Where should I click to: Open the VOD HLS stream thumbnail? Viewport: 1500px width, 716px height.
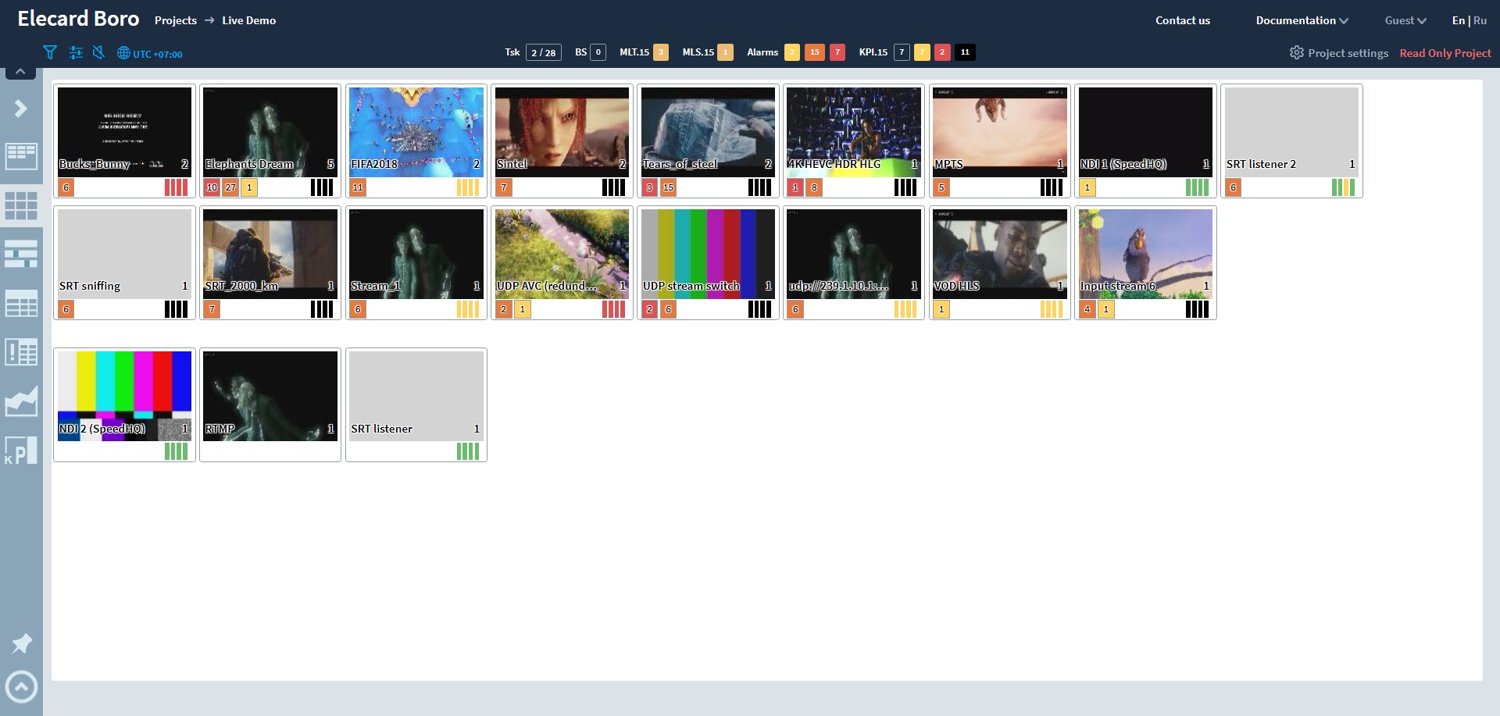pyautogui.click(x=1000, y=254)
